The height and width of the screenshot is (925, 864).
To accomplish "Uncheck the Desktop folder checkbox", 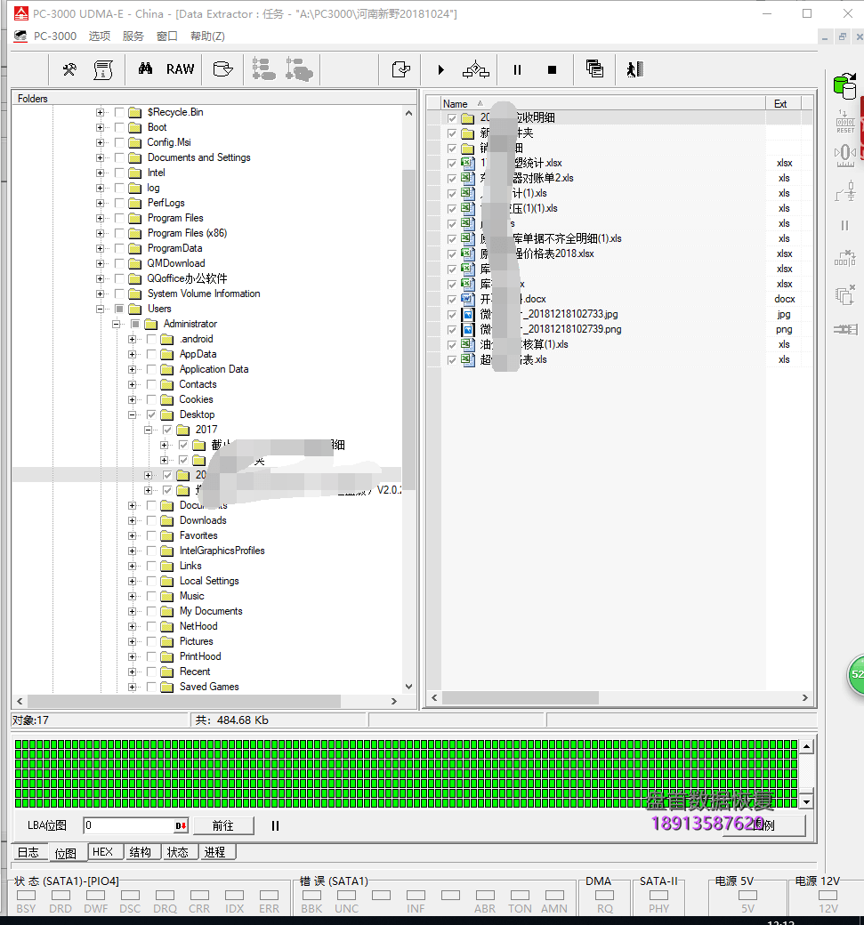I will 151,414.
